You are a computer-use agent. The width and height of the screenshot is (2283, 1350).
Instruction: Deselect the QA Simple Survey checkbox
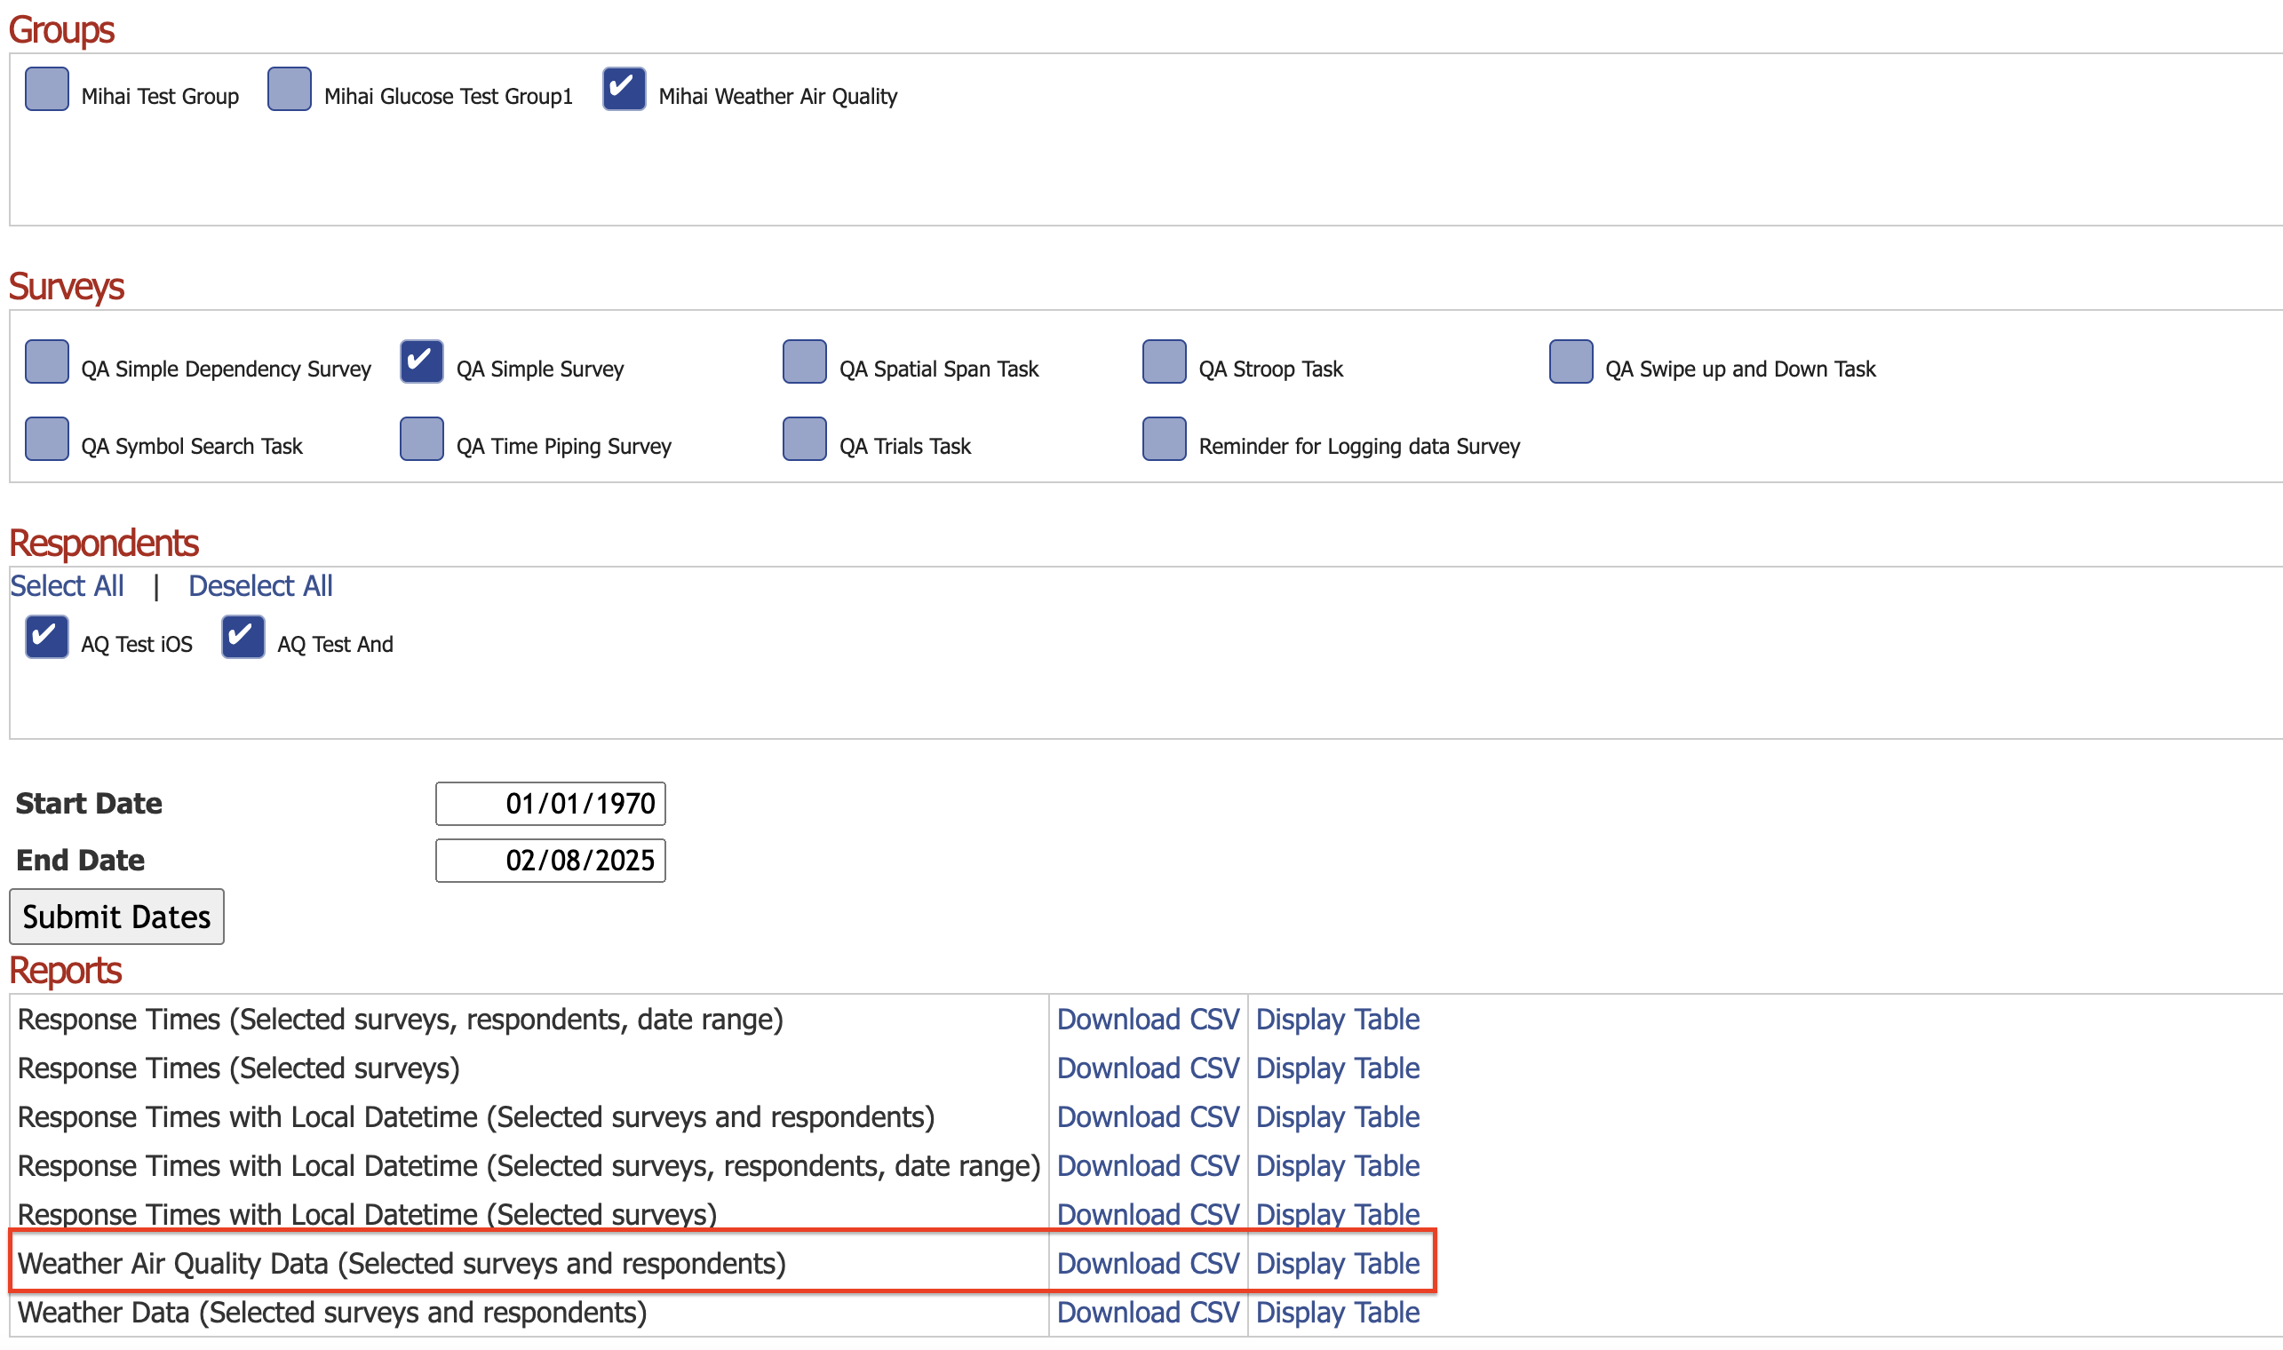point(421,362)
